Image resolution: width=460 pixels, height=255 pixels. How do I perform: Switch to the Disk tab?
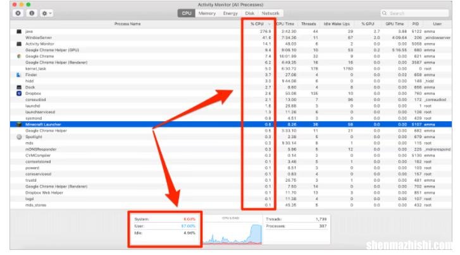[x=250, y=13]
